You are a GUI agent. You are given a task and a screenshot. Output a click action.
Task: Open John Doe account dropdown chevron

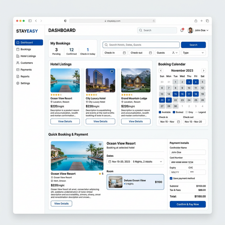(207, 31)
